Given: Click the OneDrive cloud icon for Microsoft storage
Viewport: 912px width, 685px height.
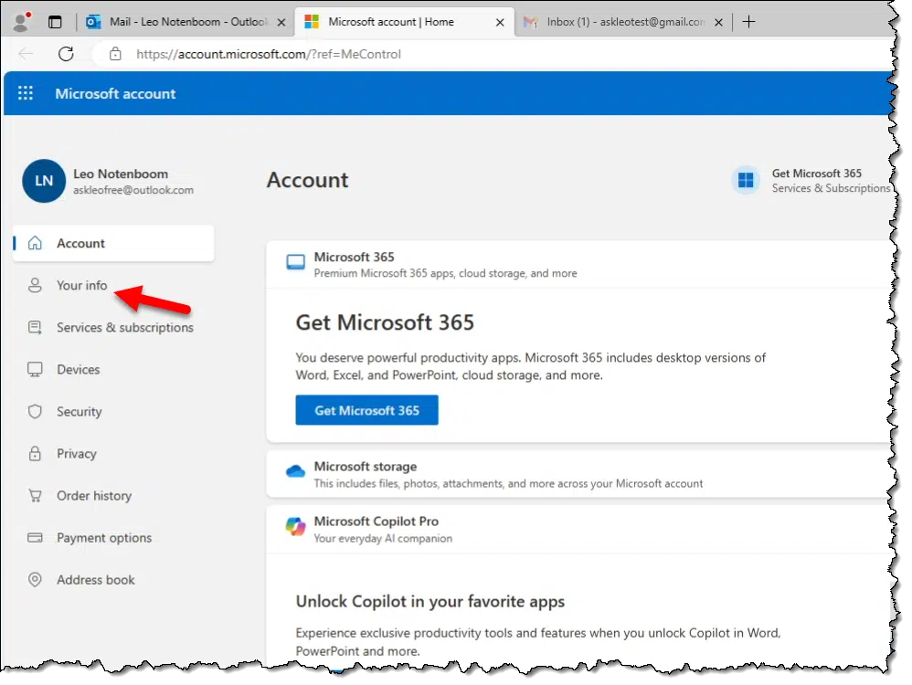Looking at the screenshot, I should [295, 471].
